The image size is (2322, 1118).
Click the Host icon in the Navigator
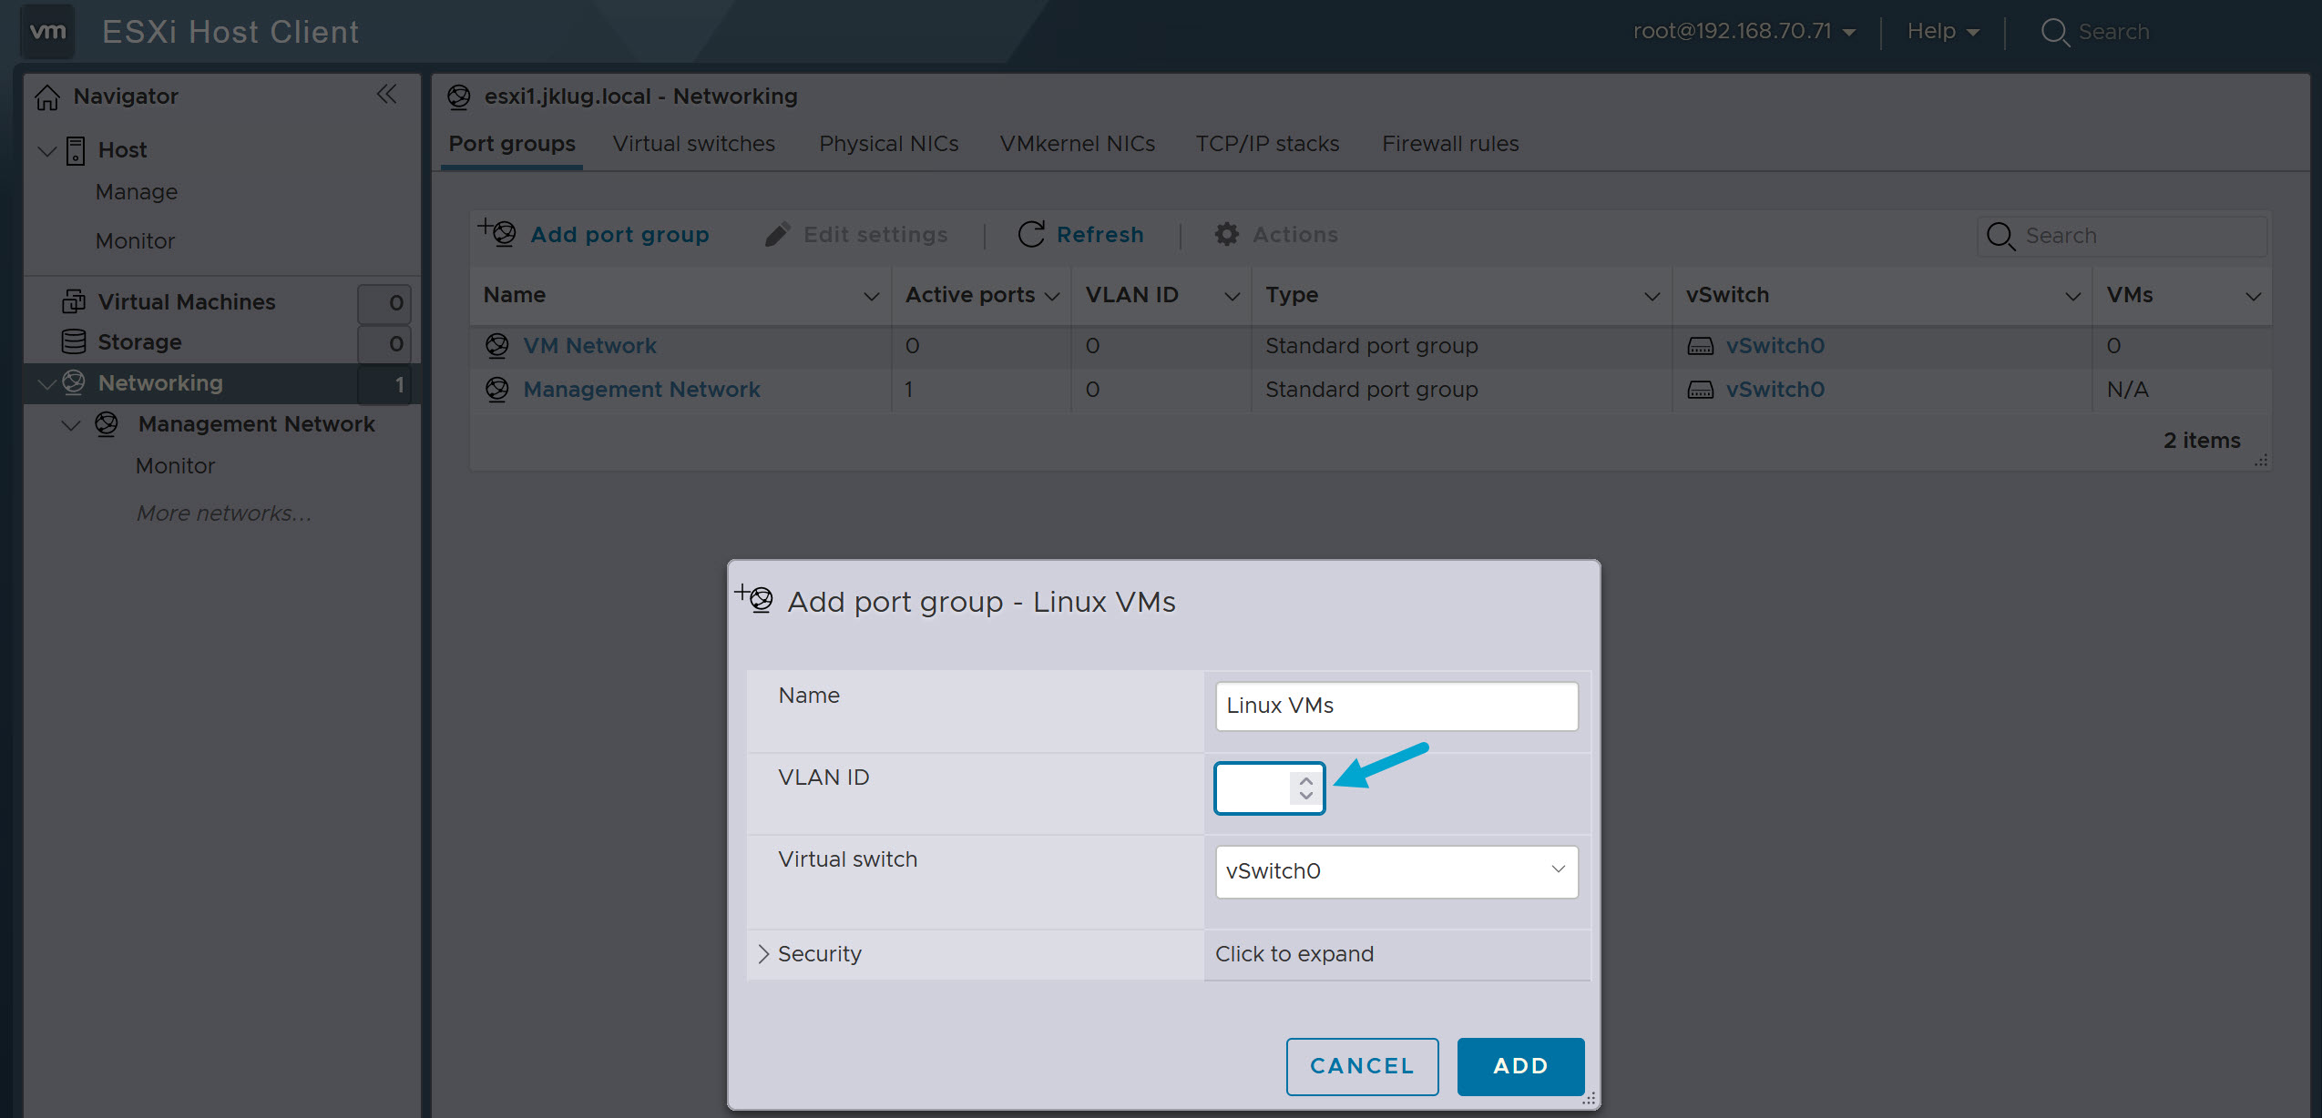pyautogui.click(x=74, y=149)
